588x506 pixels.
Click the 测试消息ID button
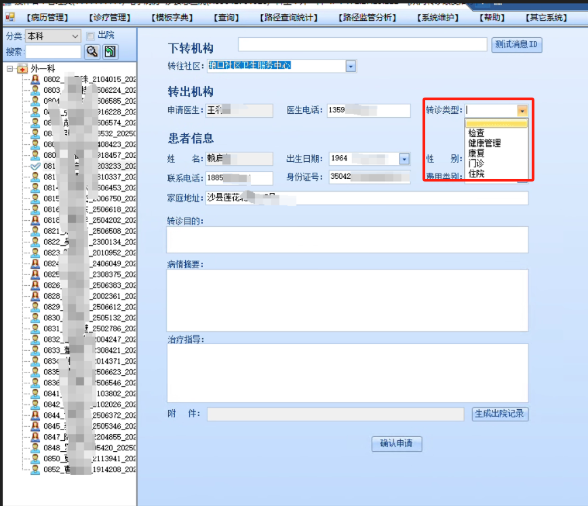click(x=516, y=45)
